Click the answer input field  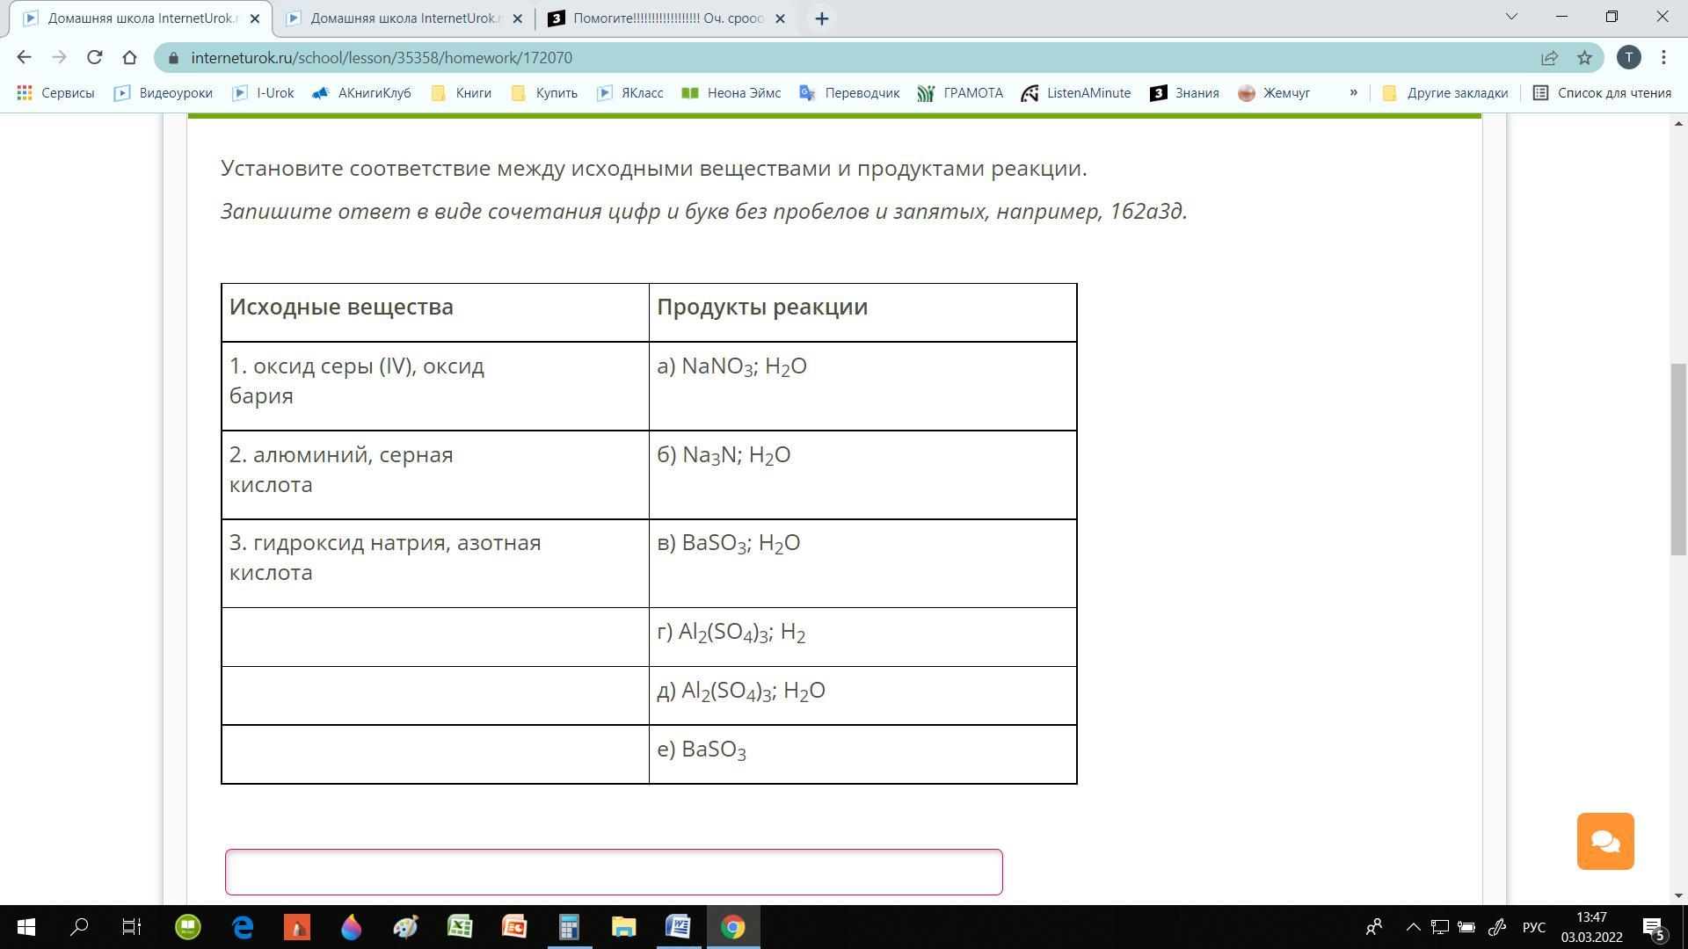click(x=614, y=872)
